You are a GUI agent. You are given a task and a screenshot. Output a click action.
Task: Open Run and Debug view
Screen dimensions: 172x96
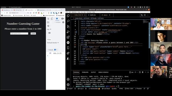(68, 32)
